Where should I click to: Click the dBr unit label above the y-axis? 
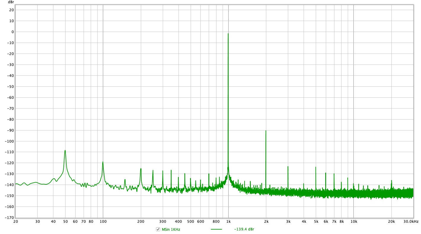(x=11, y=2)
